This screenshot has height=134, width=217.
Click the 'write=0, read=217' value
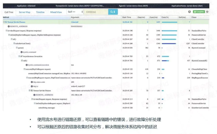click(78, 86)
